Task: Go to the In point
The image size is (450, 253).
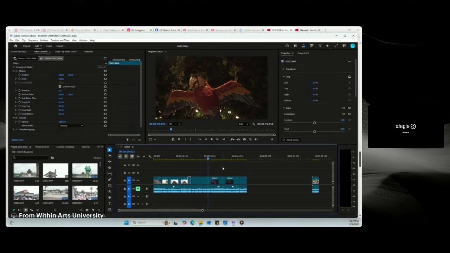Action: point(200,140)
